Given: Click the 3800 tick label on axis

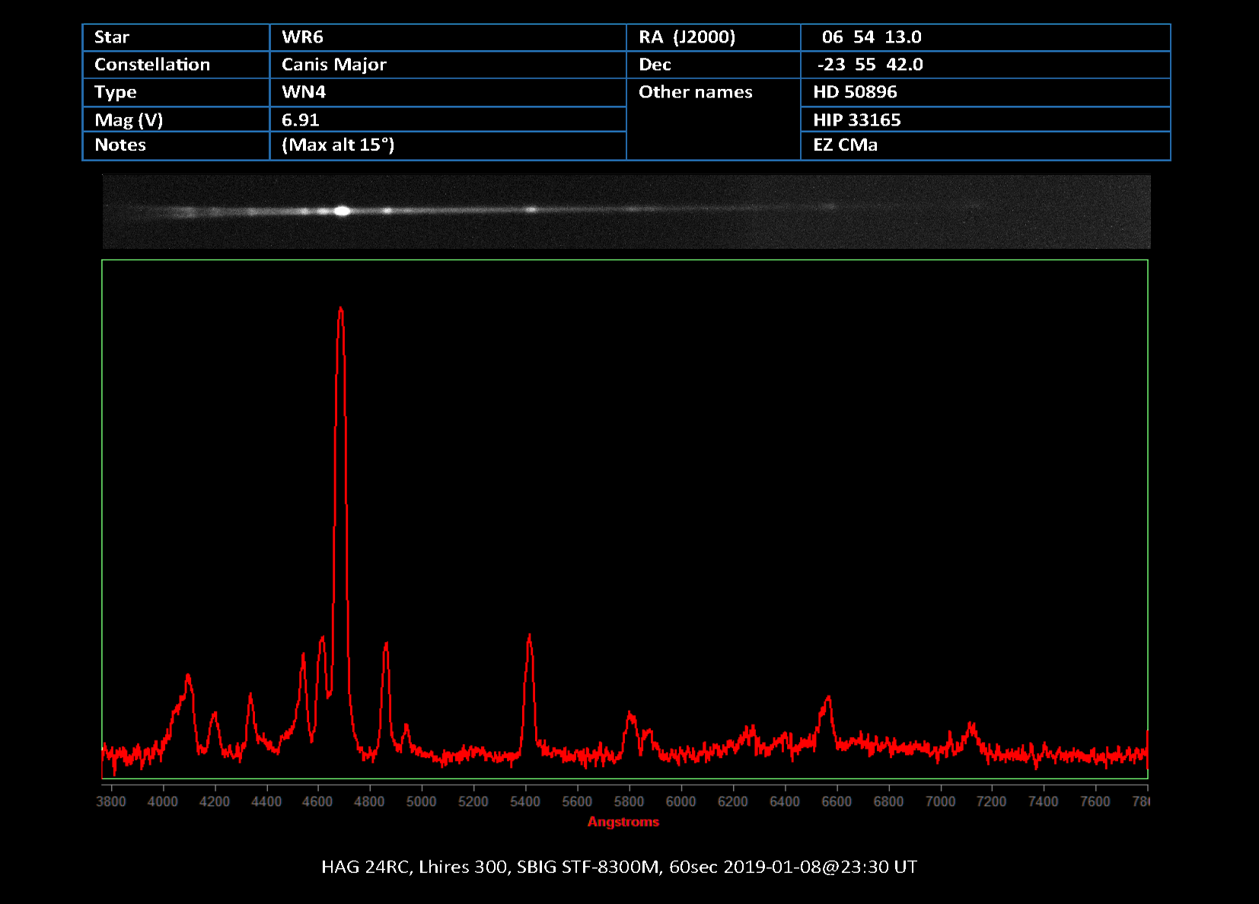Looking at the screenshot, I should pyautogui.click(x=111, y=801).
